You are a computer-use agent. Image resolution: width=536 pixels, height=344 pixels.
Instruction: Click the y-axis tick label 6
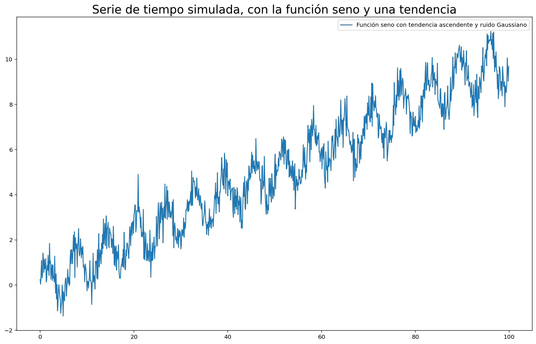(x=10, y=150)
